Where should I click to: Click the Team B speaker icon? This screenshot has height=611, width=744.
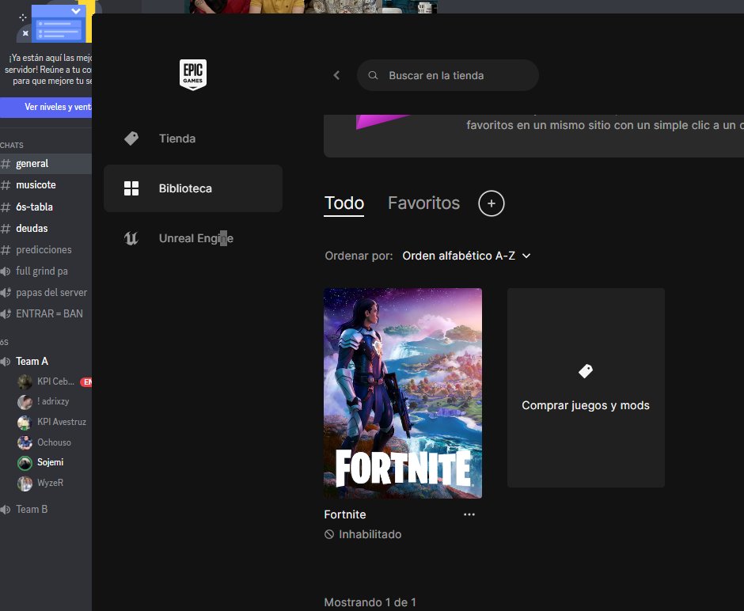[x=5, y=510]
